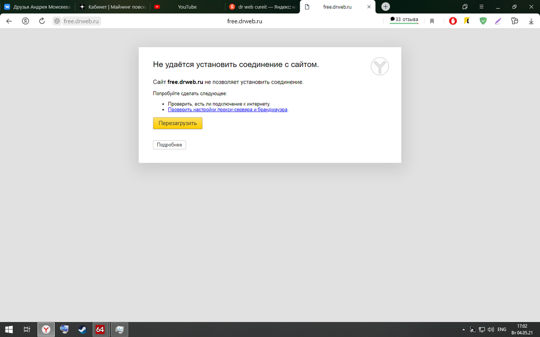The image size is (540, 337).
Task: Add a new tab with plus button
Action: 386,6
